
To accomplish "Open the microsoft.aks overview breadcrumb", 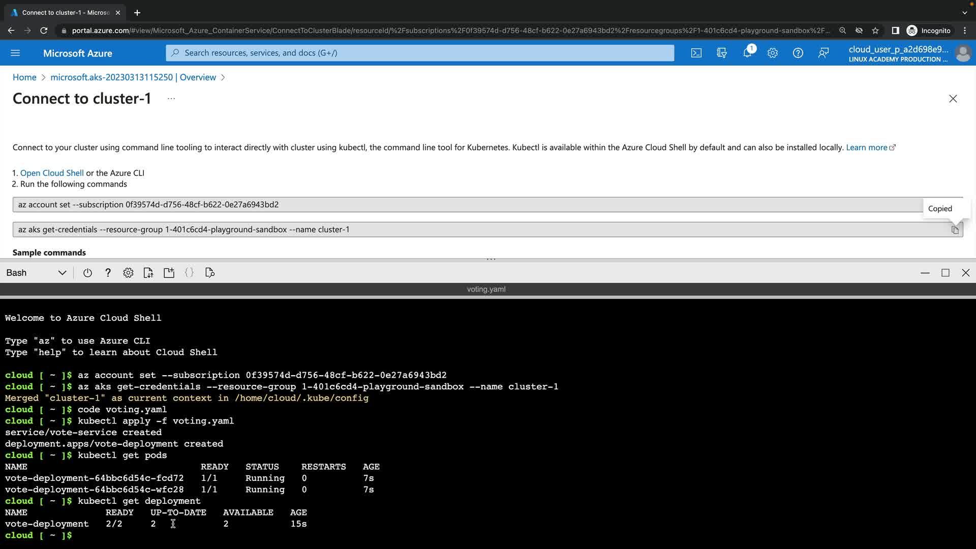I will click(133, 77).
